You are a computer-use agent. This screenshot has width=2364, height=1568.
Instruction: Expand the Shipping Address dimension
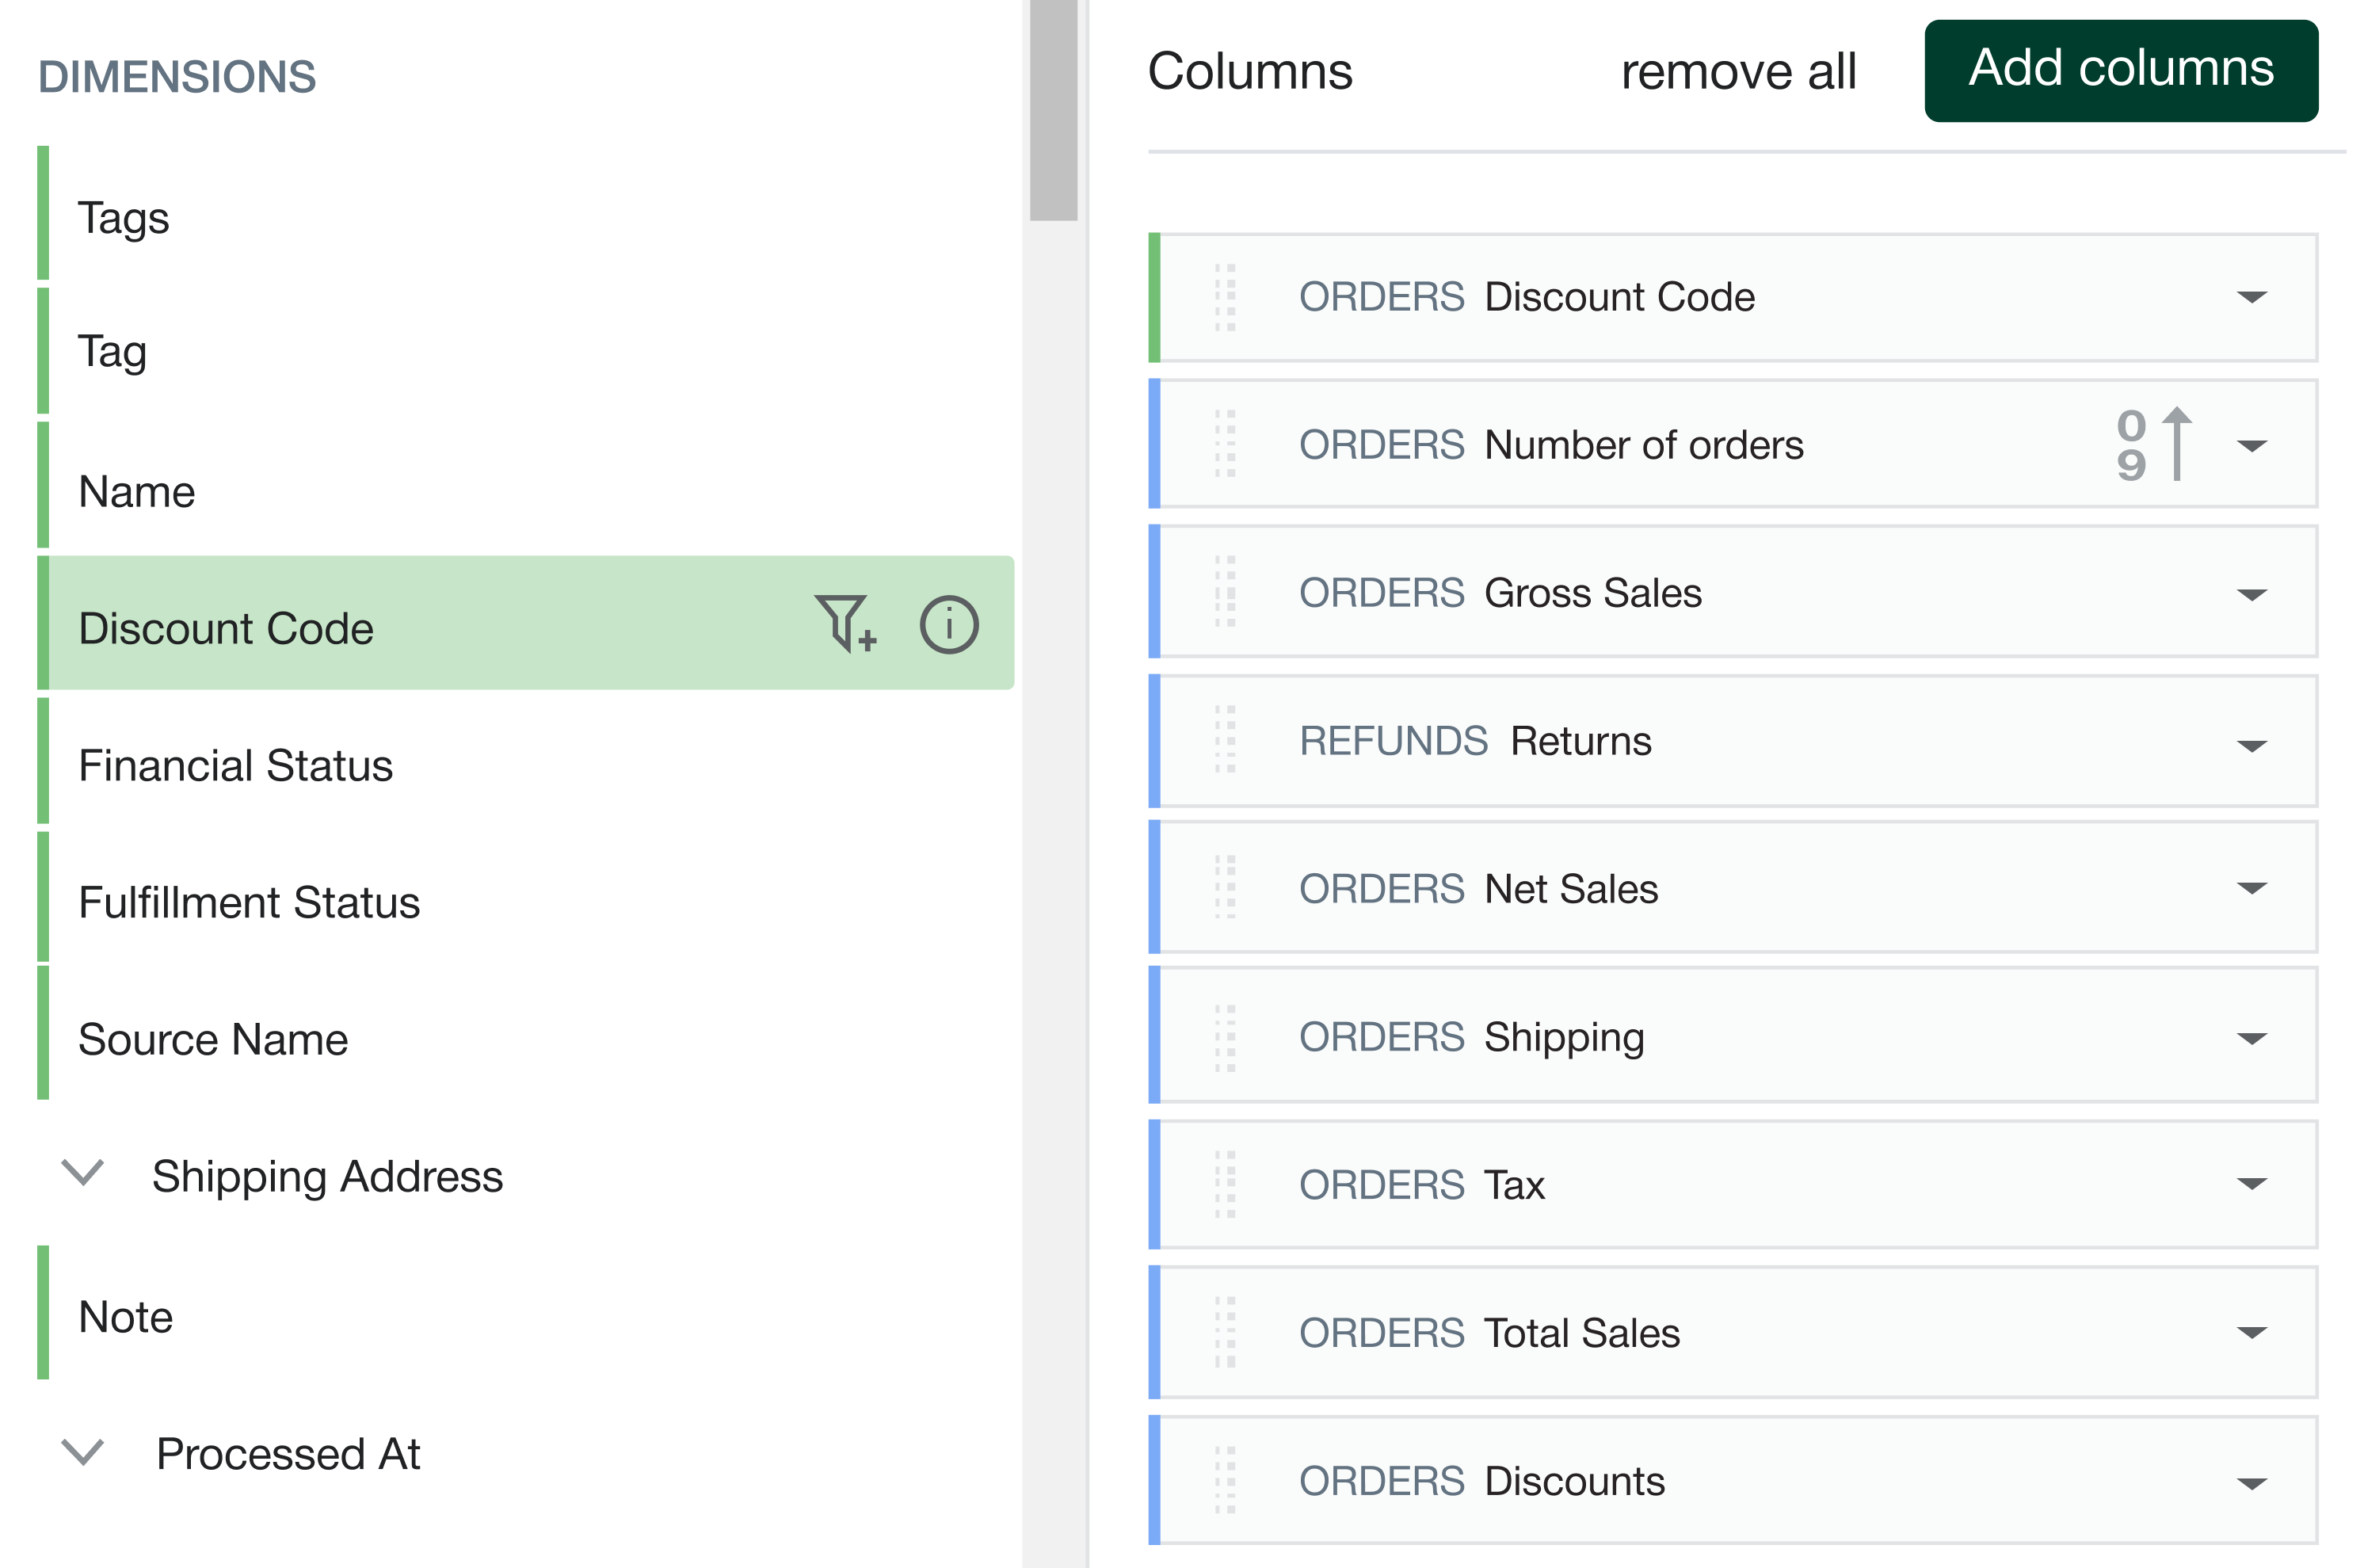[84, 1174]
